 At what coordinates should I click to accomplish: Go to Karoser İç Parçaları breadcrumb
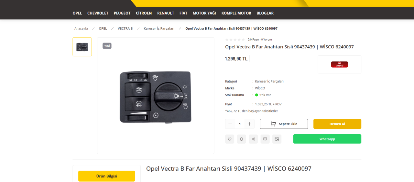(159, 28)
